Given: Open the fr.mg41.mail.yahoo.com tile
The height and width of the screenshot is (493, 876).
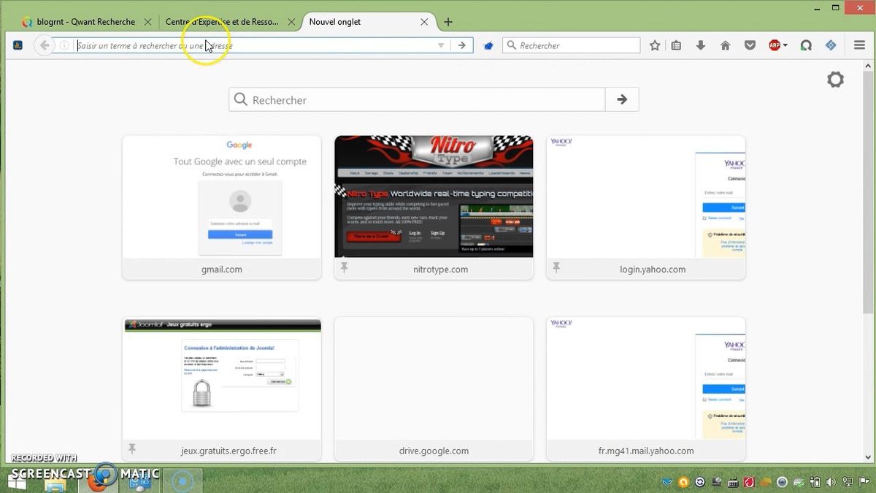Looking at the screenshot, I should (x=646, y=389).
